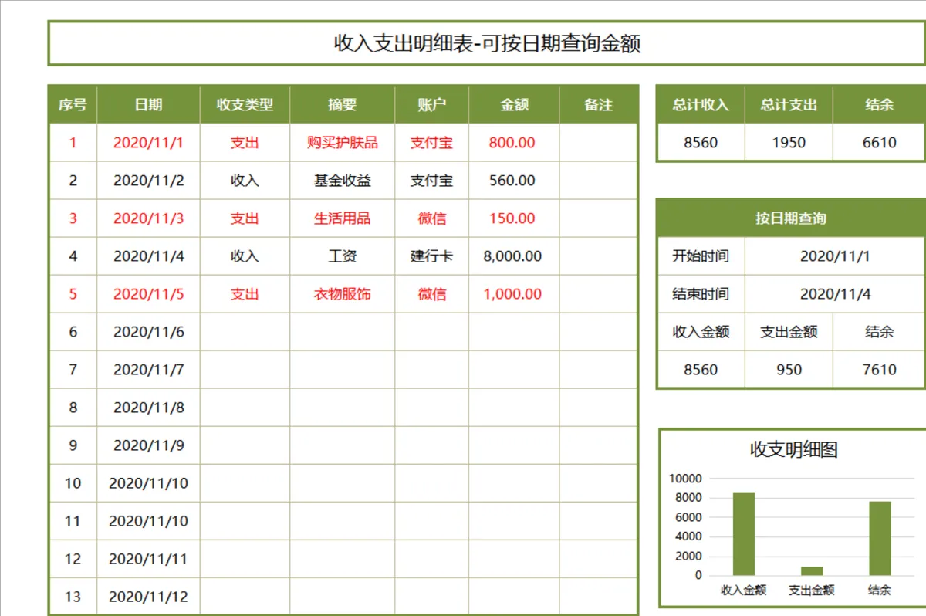Click date cell 2020/11/2
Viewport: 926px width, 616px height.
point(149,181)
